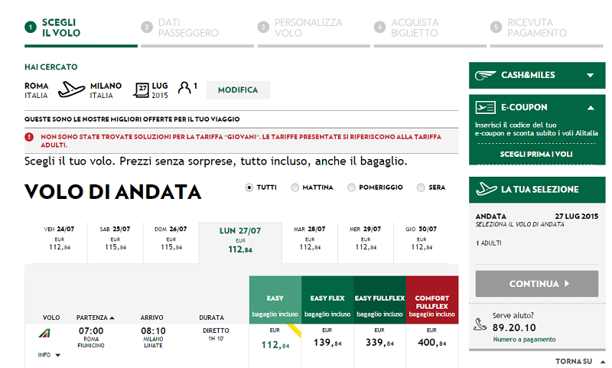Select the Pomeriggio time filter
612x368 pixels.
click(351, 187)
